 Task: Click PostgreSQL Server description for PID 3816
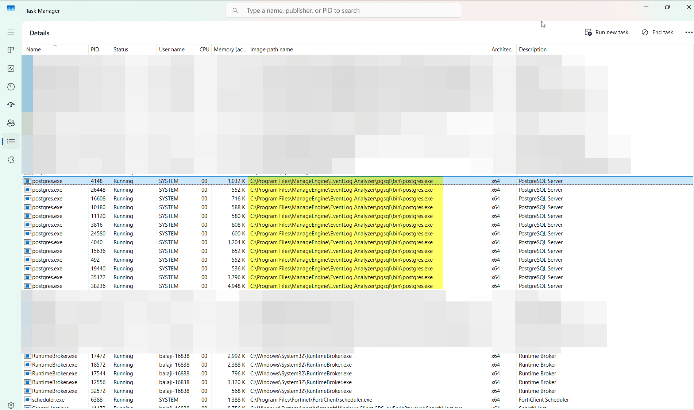541,225
